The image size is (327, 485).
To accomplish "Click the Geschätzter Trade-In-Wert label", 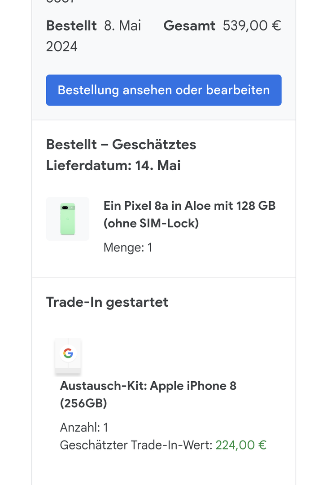I will click(136, 445).
